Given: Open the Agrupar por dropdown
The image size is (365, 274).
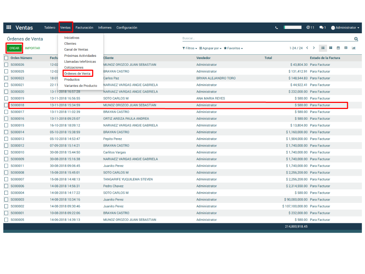Looking at the screenshot, I should [210, 48].
